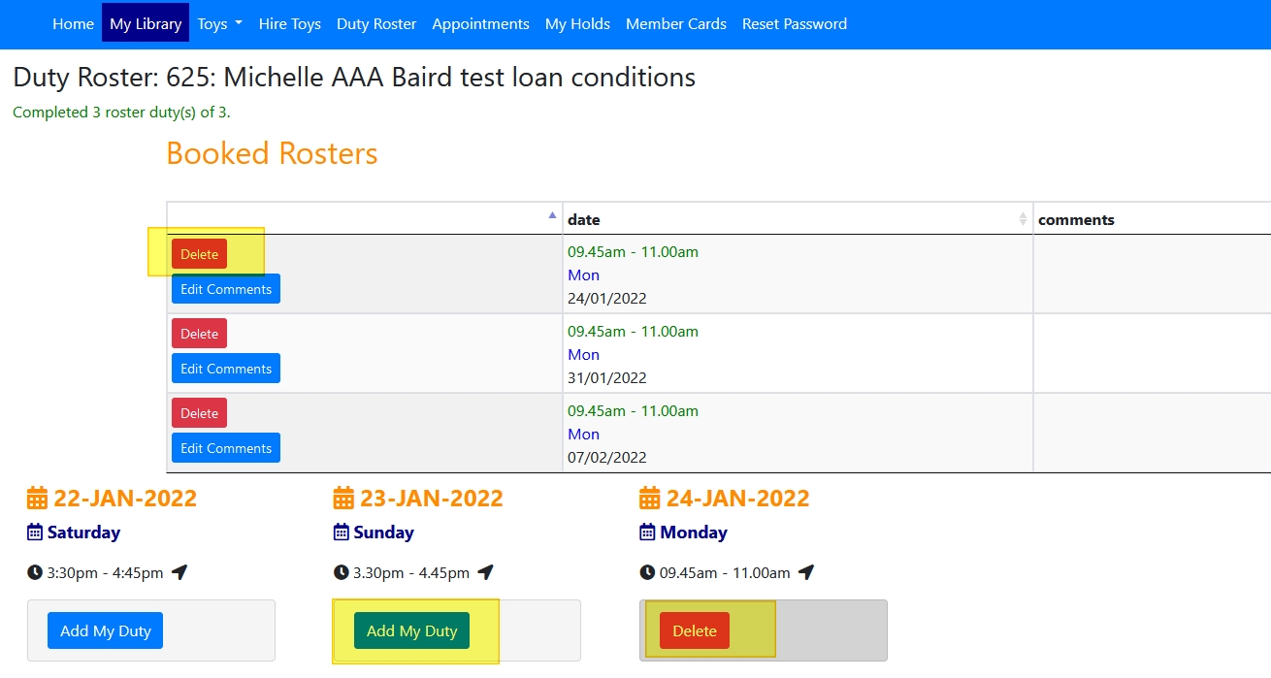
Task: Delete Monday 24-JAN duty card
Action: tap(694, 631)
